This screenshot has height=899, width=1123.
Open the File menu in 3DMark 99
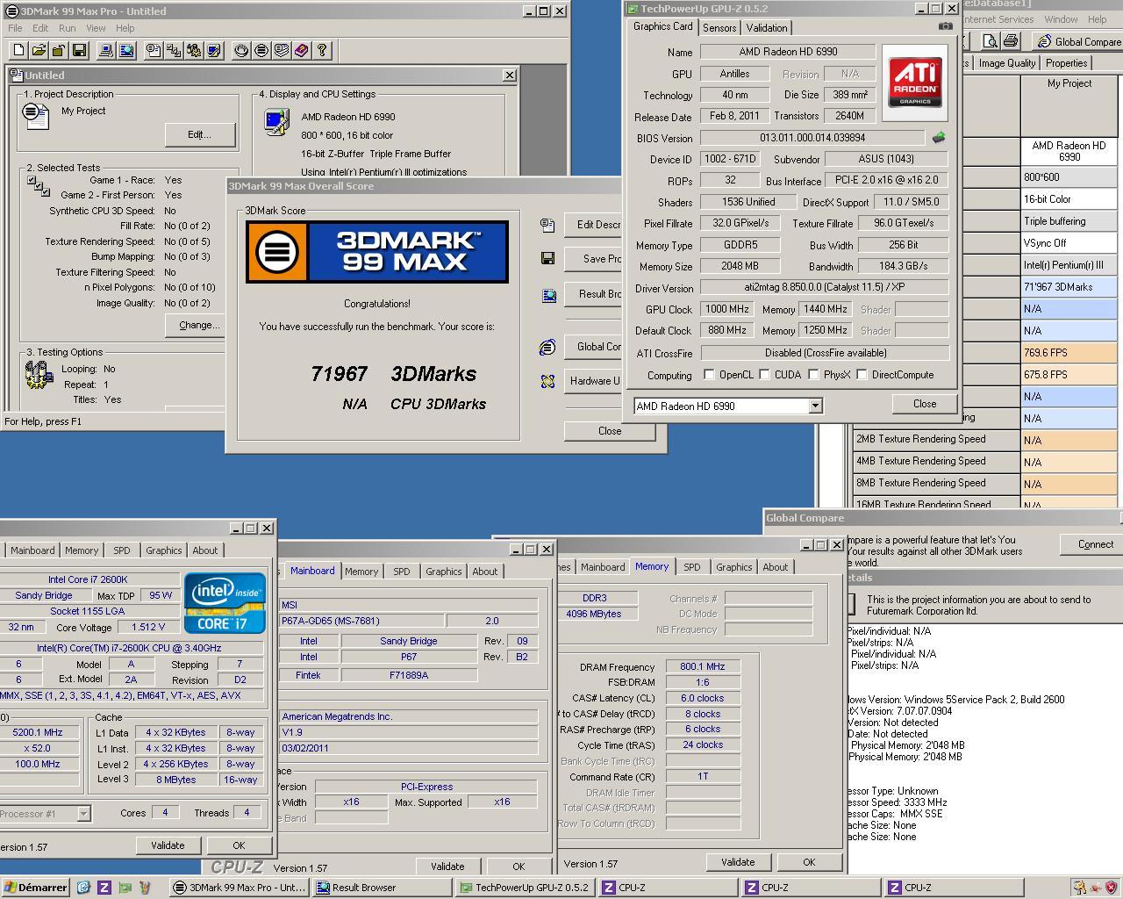[x=15, y=28]
